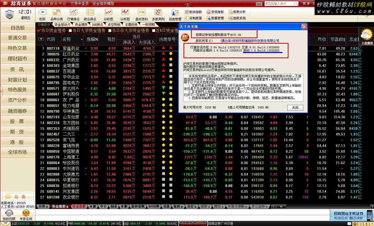Select A股 bottom tab

click(93, 206)
